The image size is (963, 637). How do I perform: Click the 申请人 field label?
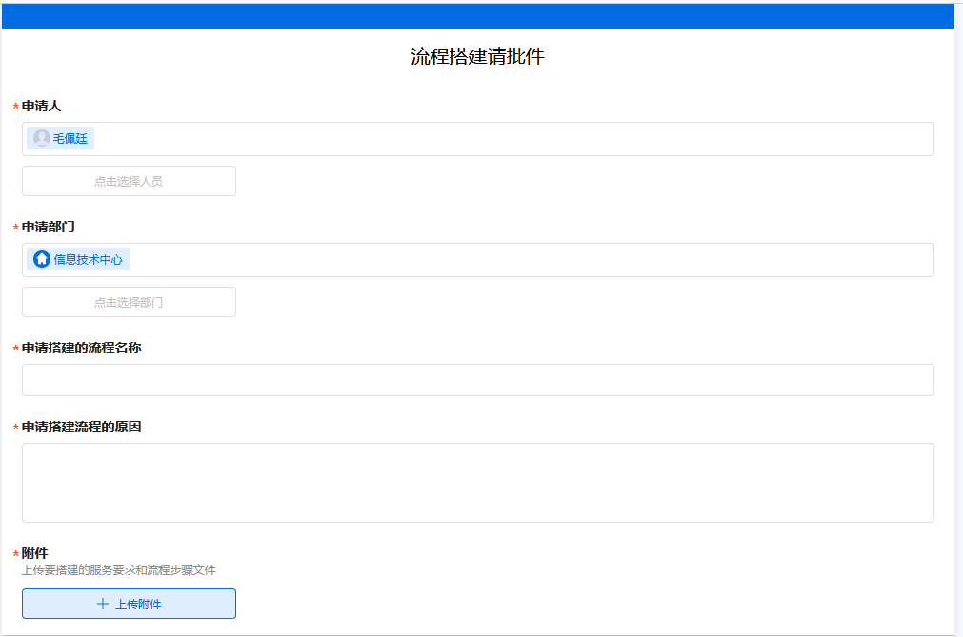pyautogui.click(x=41, y=106)
